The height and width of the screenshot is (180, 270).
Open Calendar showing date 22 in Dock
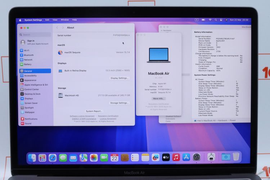click(114, 158)
